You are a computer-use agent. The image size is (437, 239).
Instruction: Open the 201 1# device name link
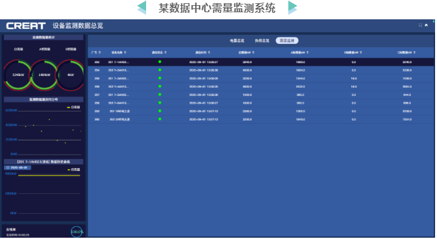tap(120, 111)
